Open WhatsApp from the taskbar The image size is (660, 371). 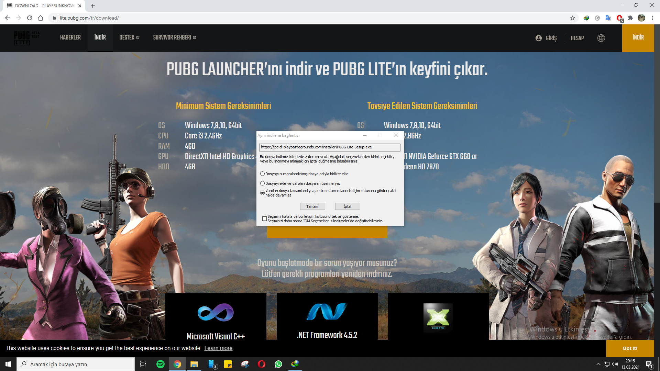pyautogui.click(x=278, y=364)
